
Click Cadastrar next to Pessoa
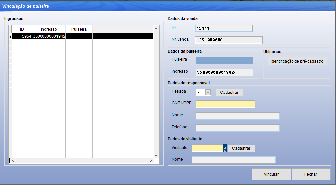(x=229, y=92)
